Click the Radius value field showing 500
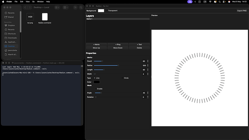Image resolution: width=249 pixels, height=140 pixels. point(144,65)
